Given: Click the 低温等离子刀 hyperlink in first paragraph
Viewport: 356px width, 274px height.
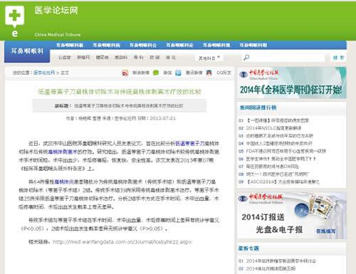Looking at the screenshot, I should click(x=190, y=143).
